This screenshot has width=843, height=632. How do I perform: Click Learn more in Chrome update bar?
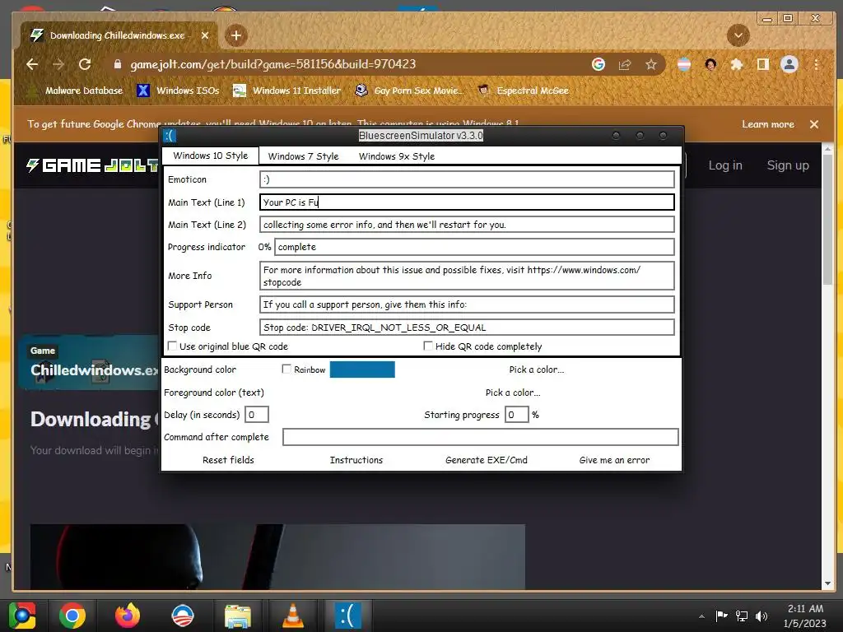768,124
